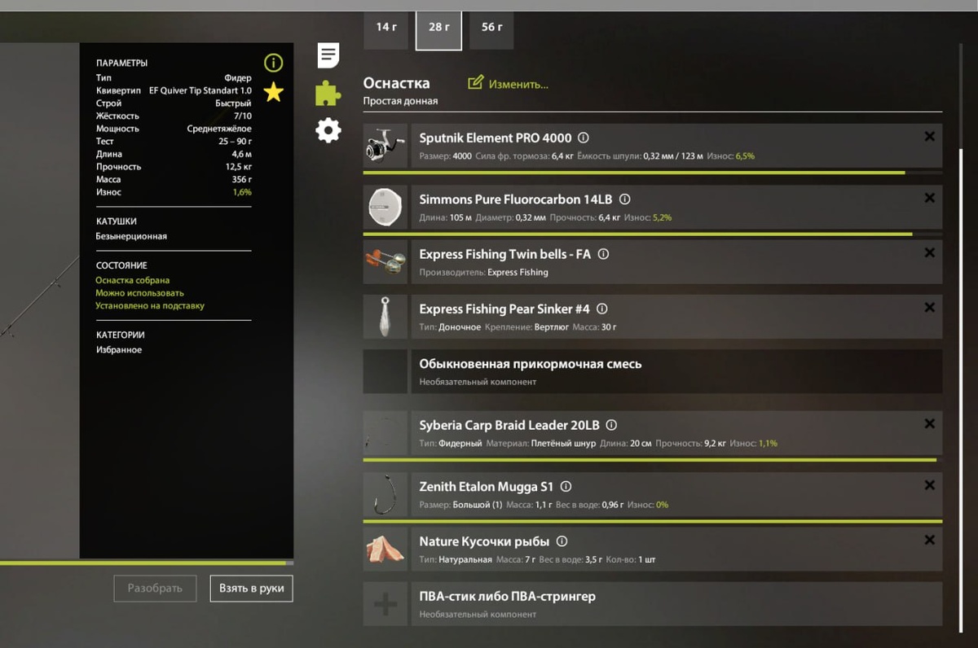Click the Sputnik reel wear bar
The width and height of the screenshot is (978, 648).
coord(652,173)
